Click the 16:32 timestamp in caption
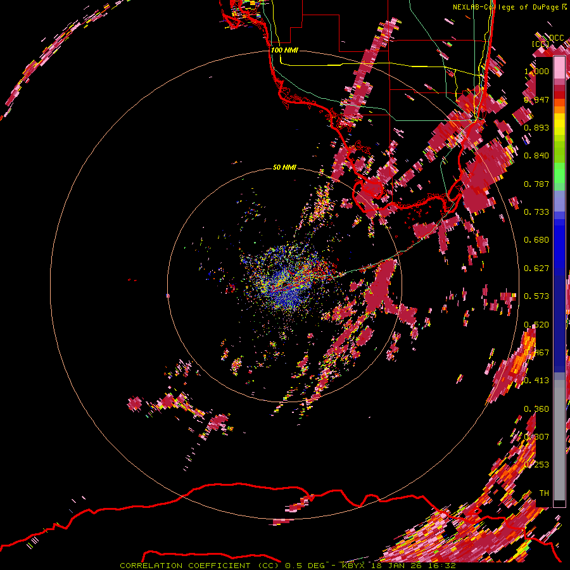 coord(441,566)
